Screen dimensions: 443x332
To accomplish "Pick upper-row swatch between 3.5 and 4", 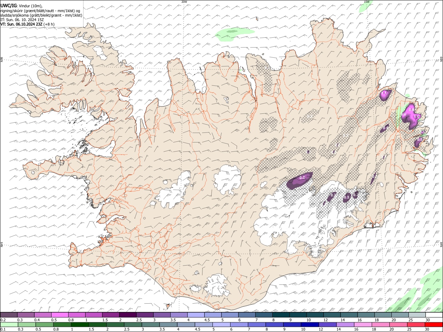I will point(179,315).
